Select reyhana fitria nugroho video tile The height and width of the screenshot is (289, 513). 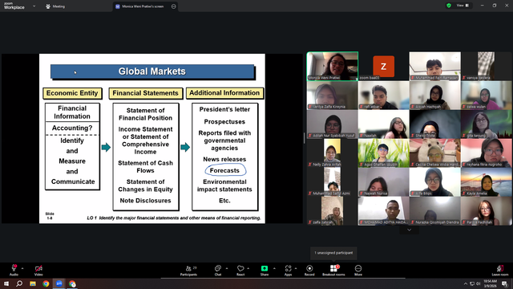(487, 153)
